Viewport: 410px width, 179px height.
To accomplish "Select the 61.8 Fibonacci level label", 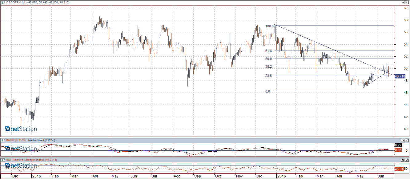I will tap(269, 51).
